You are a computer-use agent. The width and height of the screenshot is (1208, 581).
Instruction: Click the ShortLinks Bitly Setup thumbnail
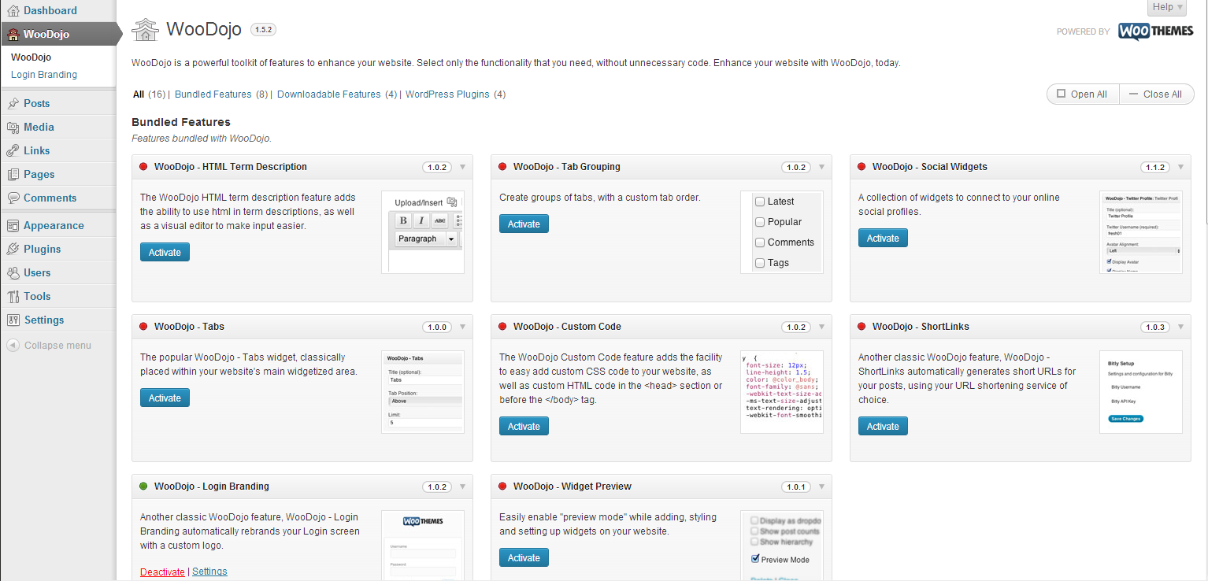[x=1140, y=391]
